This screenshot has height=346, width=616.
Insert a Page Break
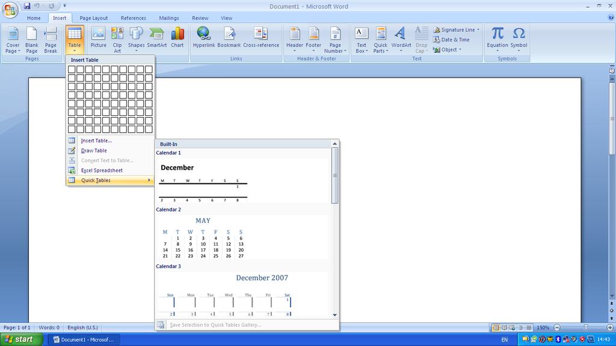pos(51,40)
